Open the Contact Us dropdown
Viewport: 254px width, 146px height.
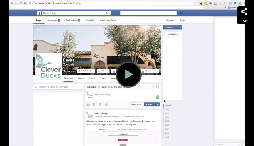86,71
